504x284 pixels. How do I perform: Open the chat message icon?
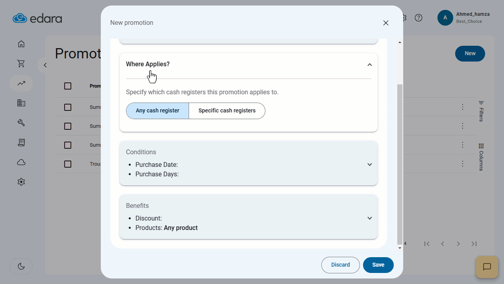coord(487,267)
